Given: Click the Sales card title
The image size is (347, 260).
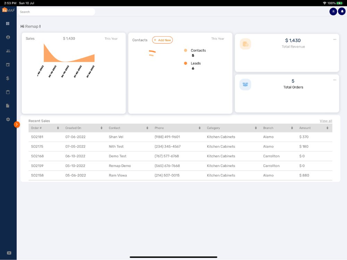Looking at the screenshot, I should point(30,38).
